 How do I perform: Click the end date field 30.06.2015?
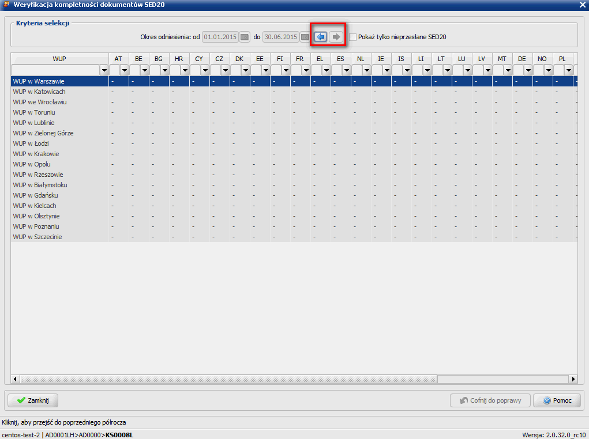pyautogui.click(x=280, y=37)
